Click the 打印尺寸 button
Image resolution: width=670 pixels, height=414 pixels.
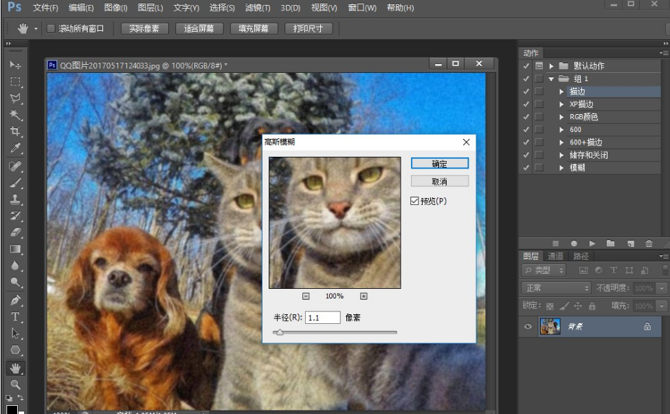pos(308,29)
